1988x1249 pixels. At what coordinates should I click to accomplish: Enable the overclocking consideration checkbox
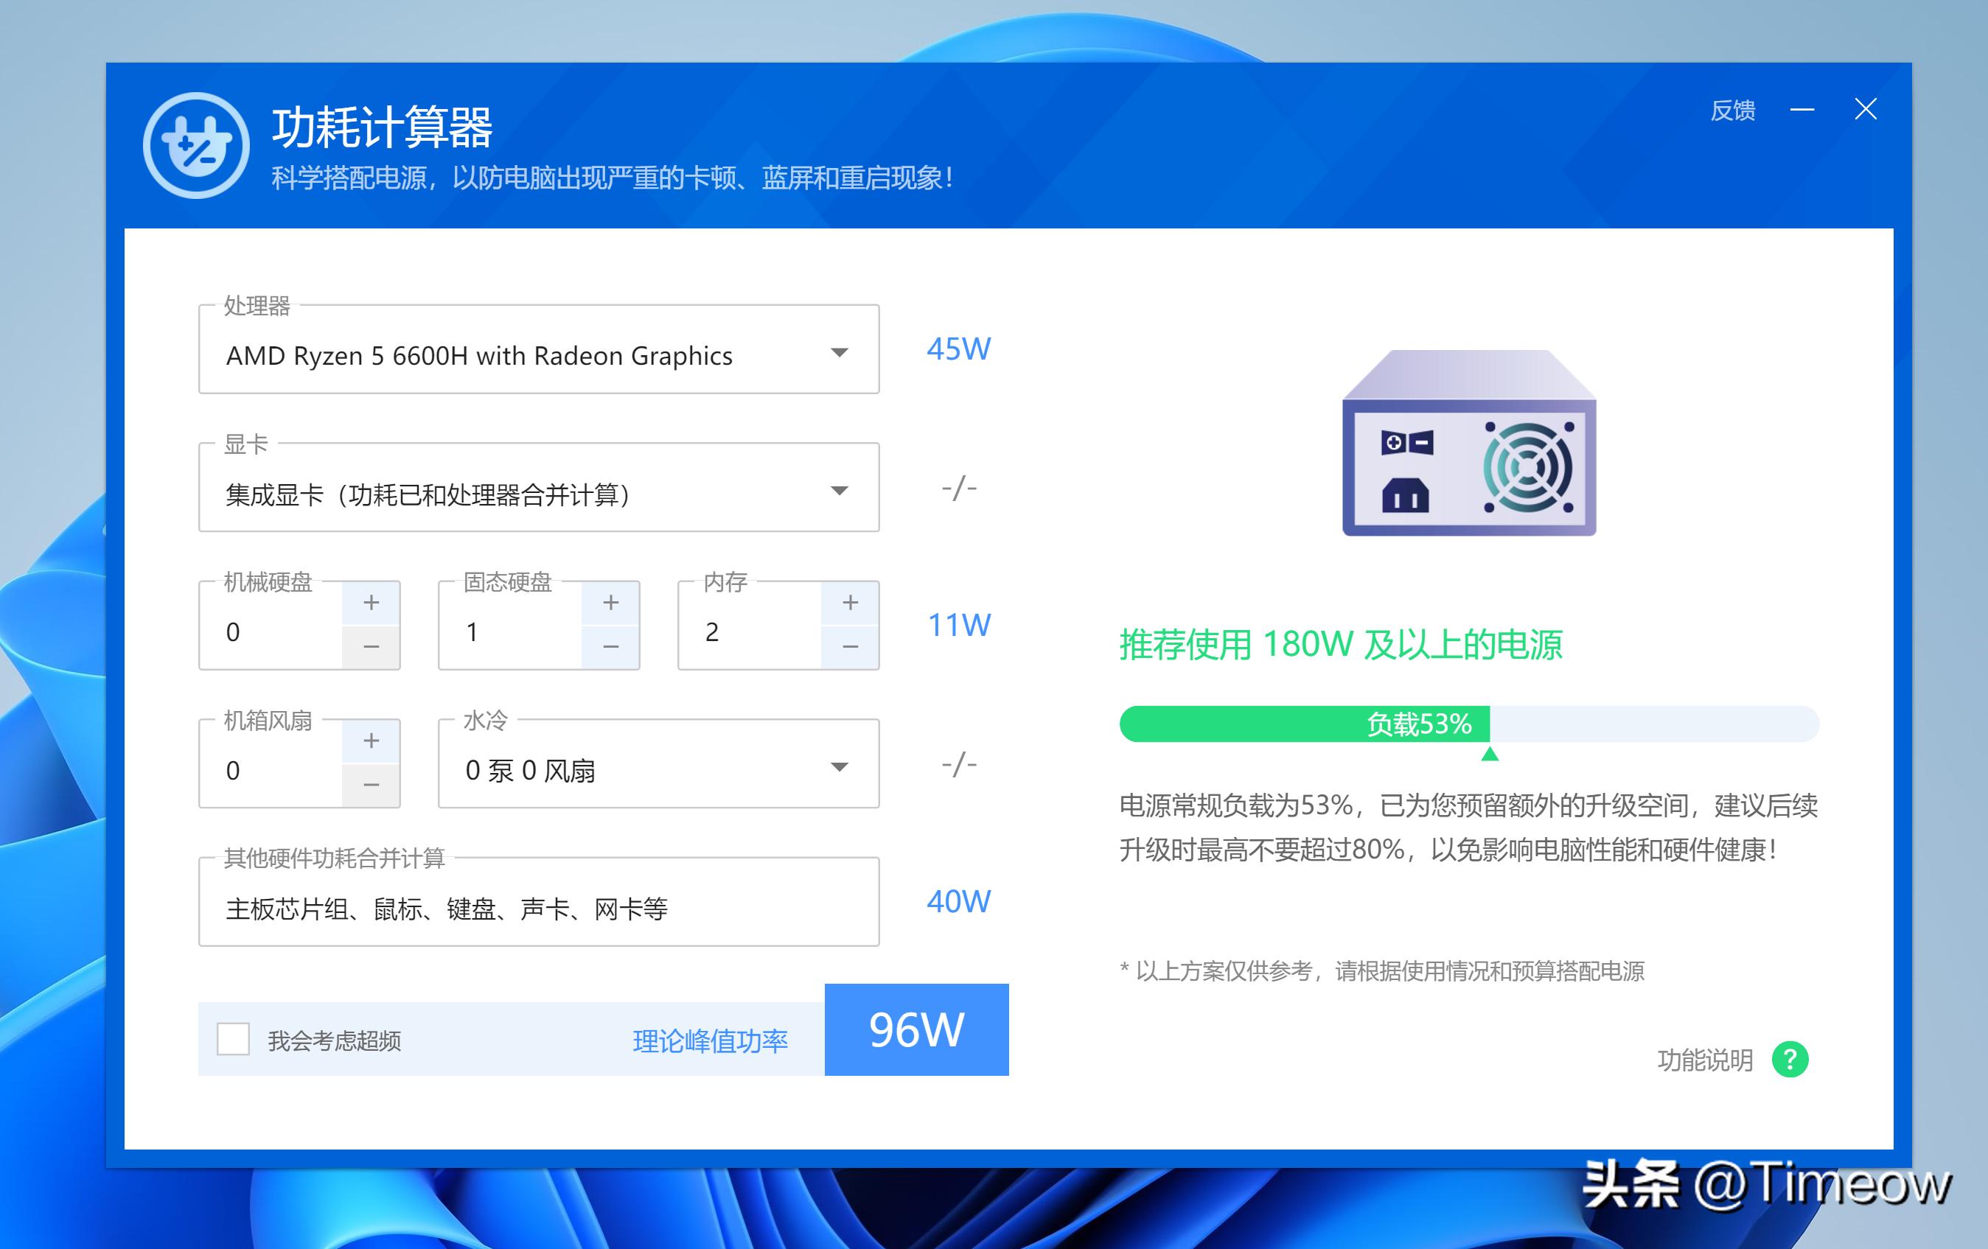233,1038
